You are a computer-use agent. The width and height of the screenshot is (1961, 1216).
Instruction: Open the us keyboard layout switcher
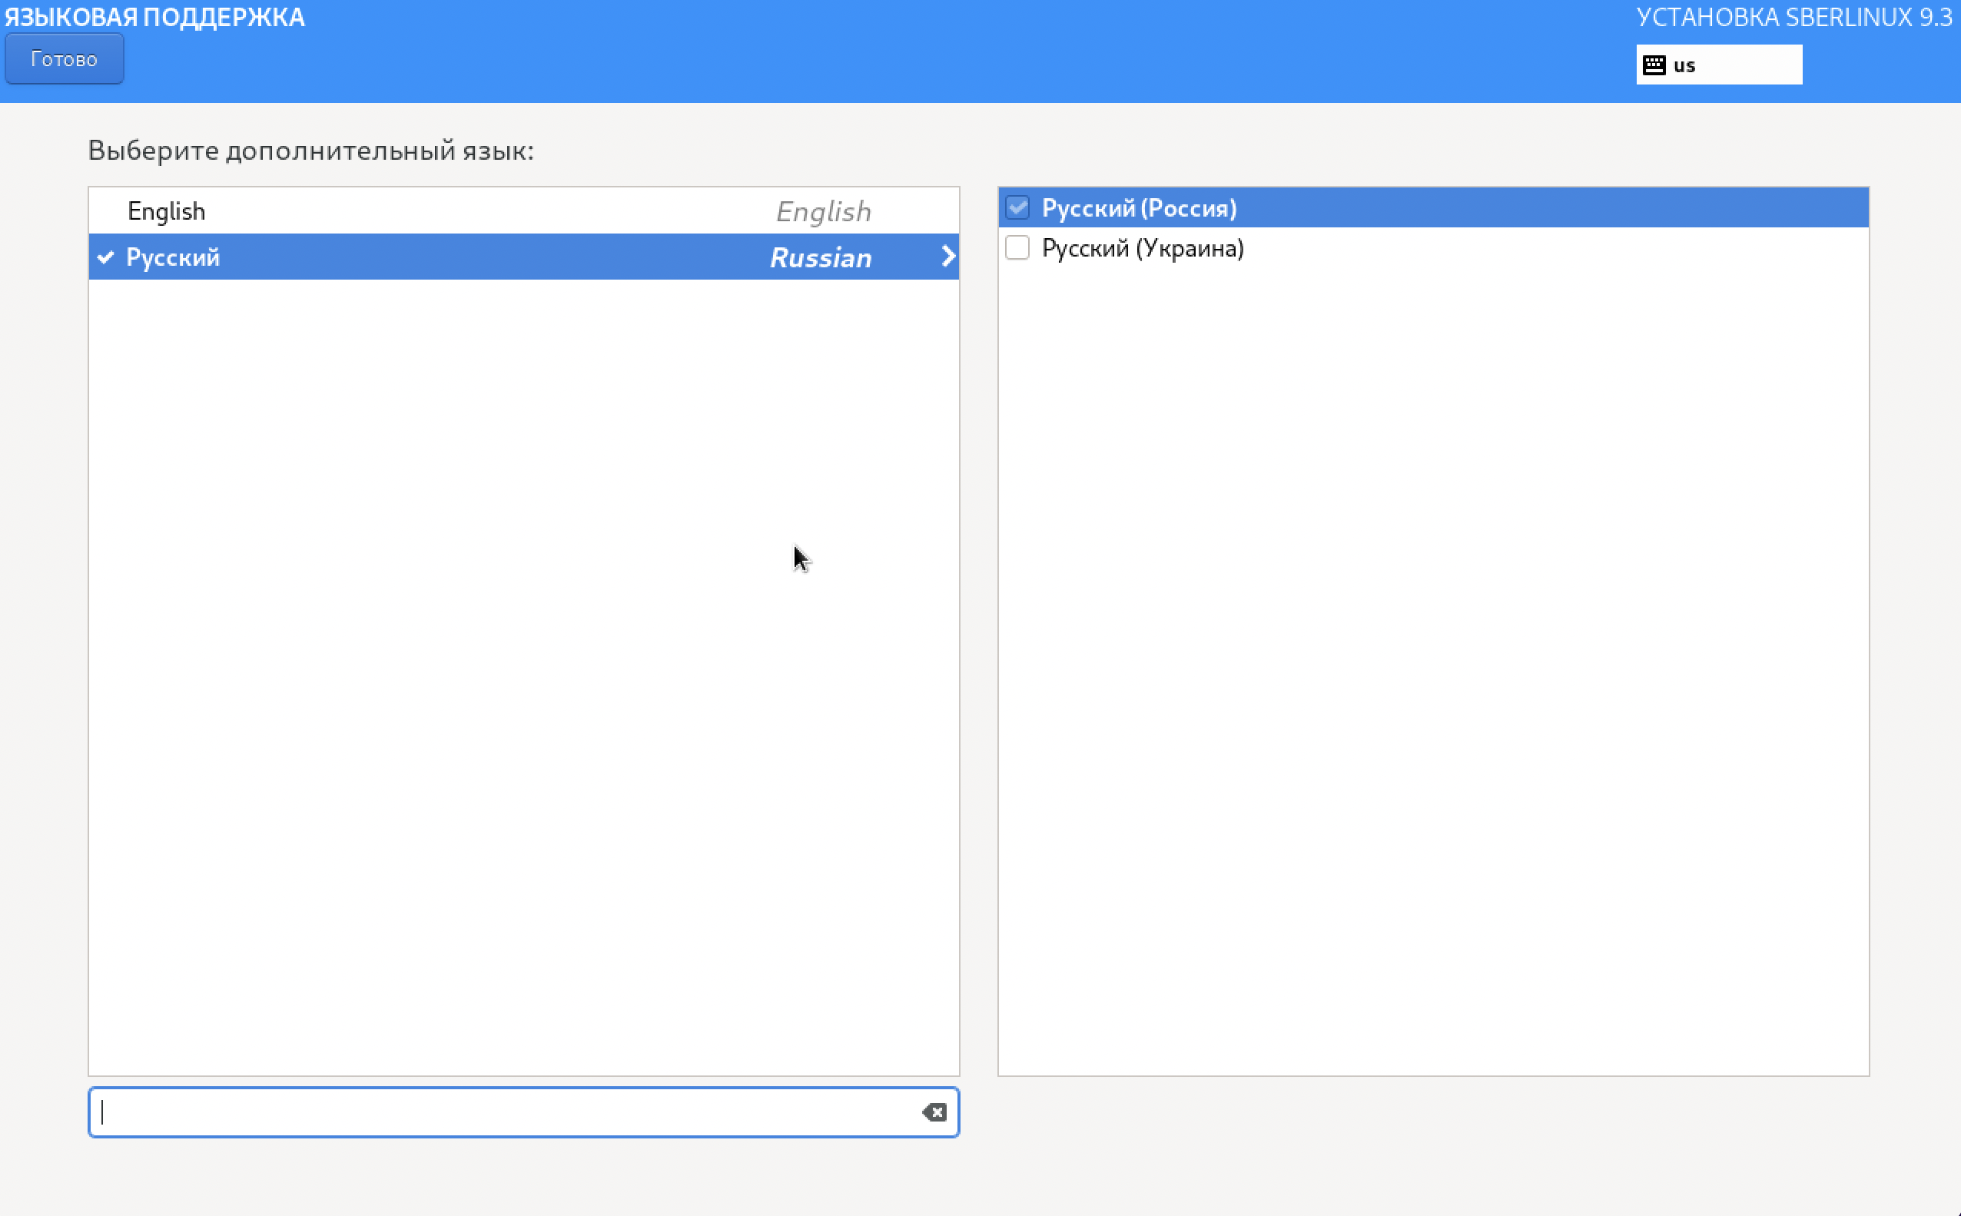[x=1718, y=65]
